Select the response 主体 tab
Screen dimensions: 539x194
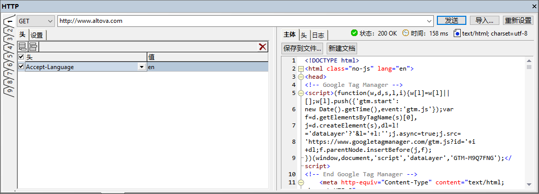(x=290, y=35)
